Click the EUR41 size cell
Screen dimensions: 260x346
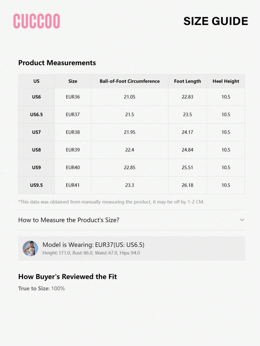[x=73, y=185]
